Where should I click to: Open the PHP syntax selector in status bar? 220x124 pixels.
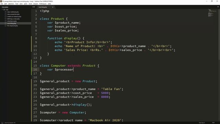[213, 123]
